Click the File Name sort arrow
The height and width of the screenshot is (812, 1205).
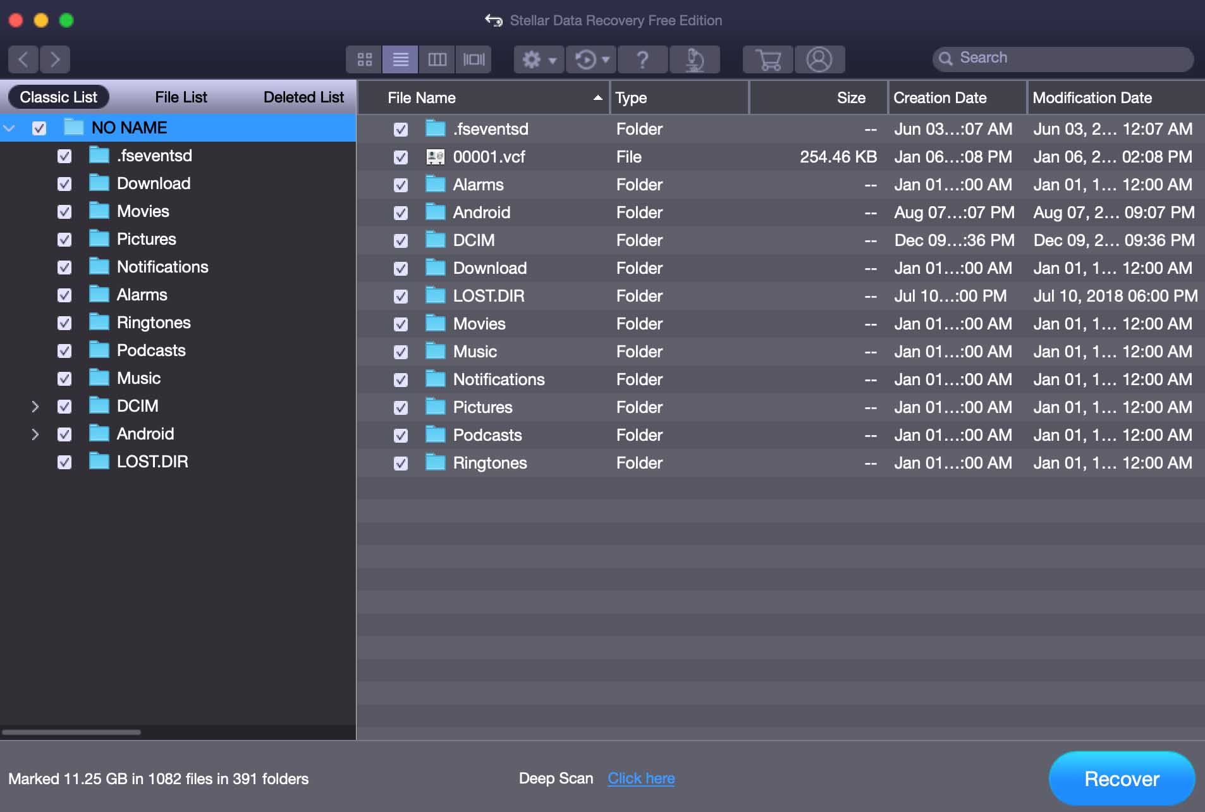tap(597, 98)
